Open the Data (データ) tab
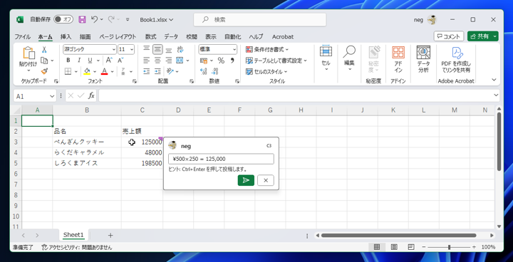Screen dimensions: 513x262 pos(171,36)
